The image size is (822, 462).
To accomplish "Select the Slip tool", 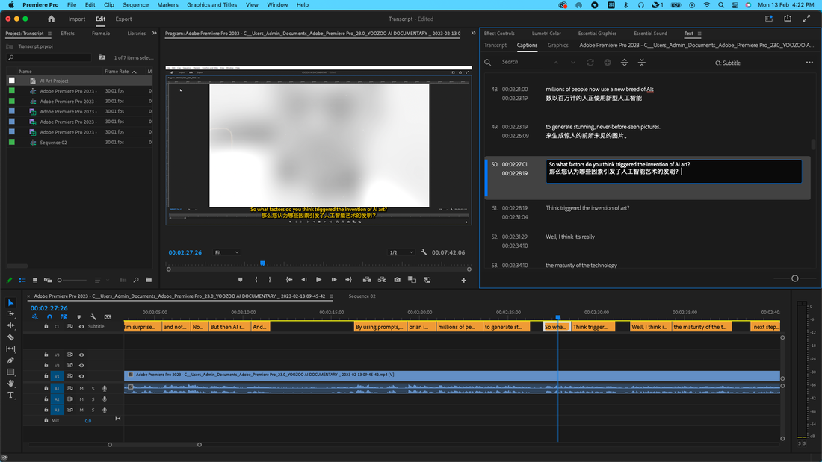I will coord(10,349).
